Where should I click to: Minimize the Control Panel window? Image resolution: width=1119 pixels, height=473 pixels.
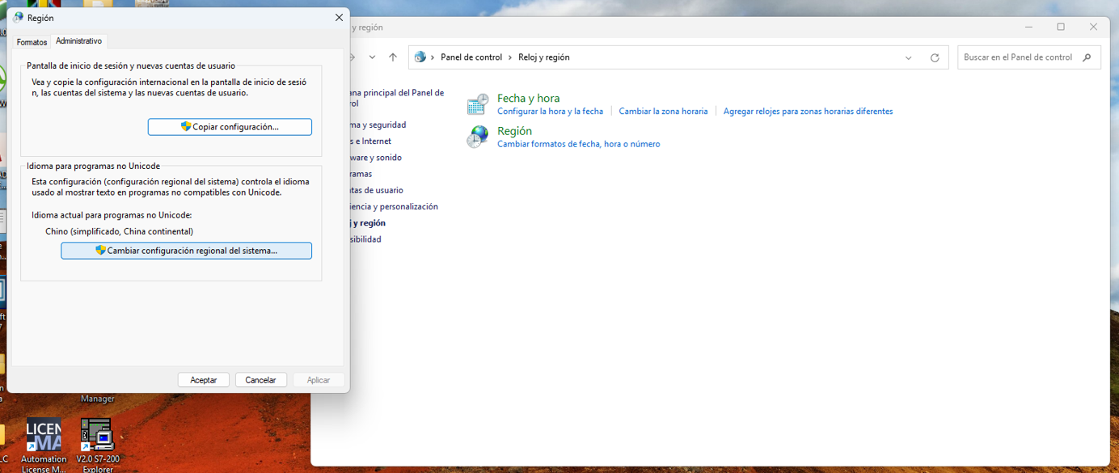click(x=1029, y=27)
